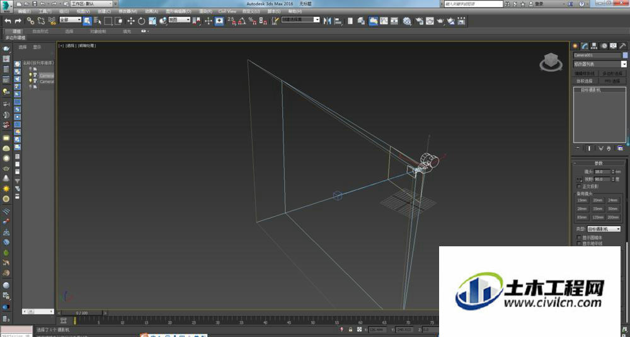Screen dimensions: 630x337
Task: Choose the Rectangular Selection Region tool
Action: (x=108, y=21)
